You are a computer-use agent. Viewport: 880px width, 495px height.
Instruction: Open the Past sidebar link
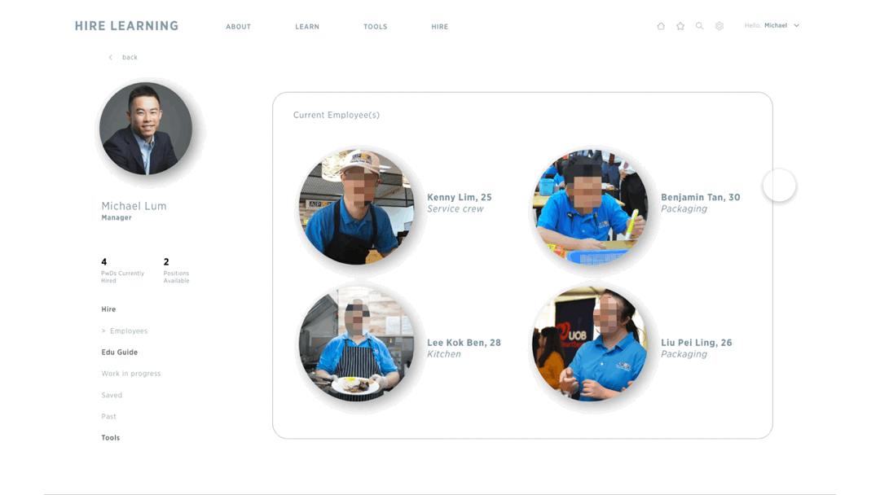pos(109,417)
